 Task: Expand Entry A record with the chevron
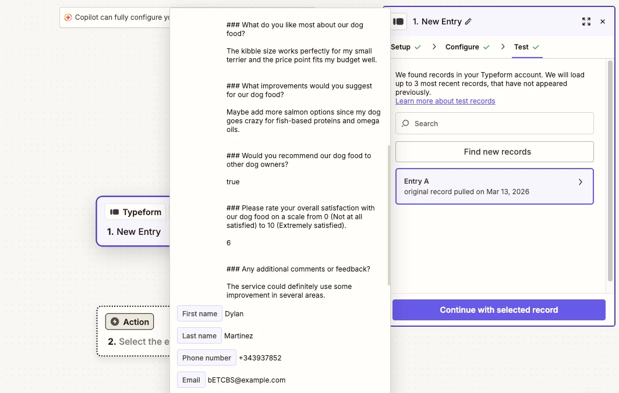(580, 182)
